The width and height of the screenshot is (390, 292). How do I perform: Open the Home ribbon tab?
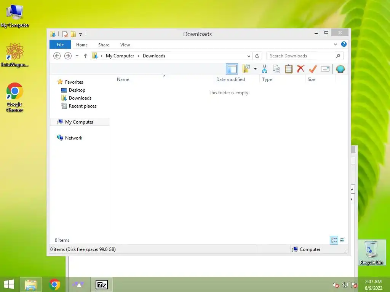click(82, 45)
